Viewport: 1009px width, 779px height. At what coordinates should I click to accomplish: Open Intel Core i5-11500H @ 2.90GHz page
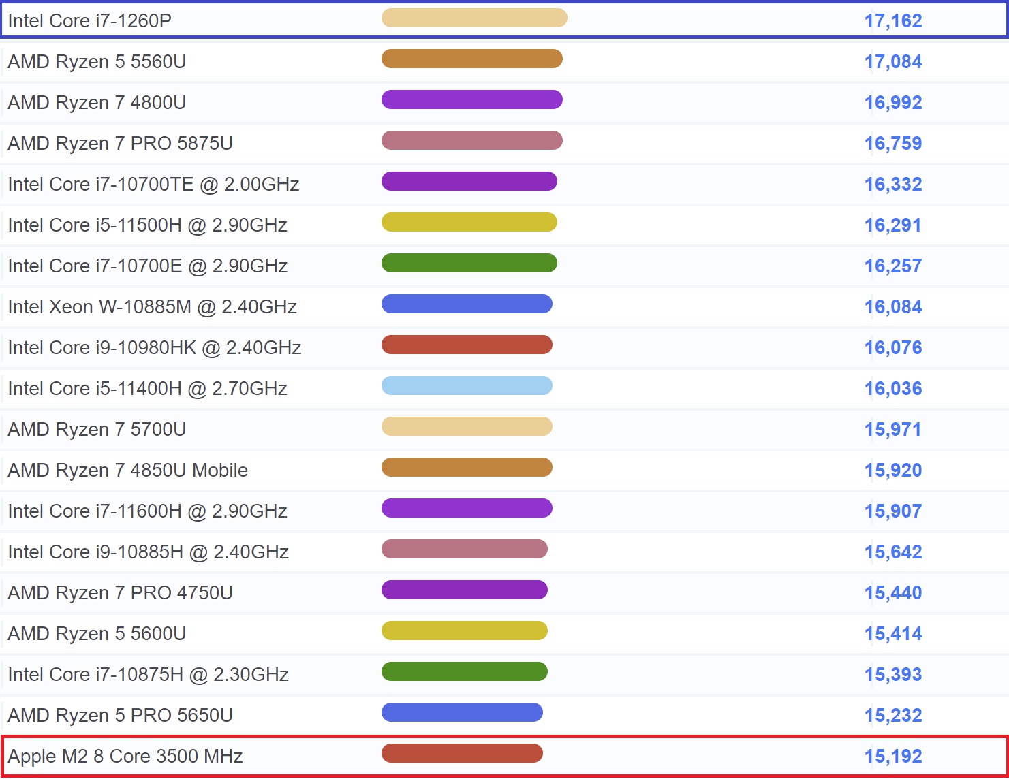[x=147, y=225]
